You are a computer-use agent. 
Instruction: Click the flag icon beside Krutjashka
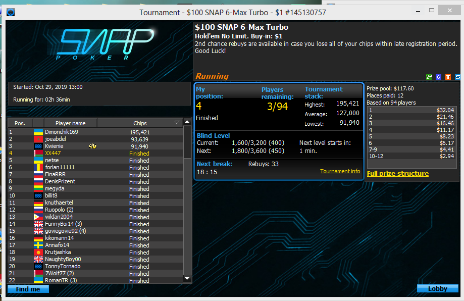38,252
